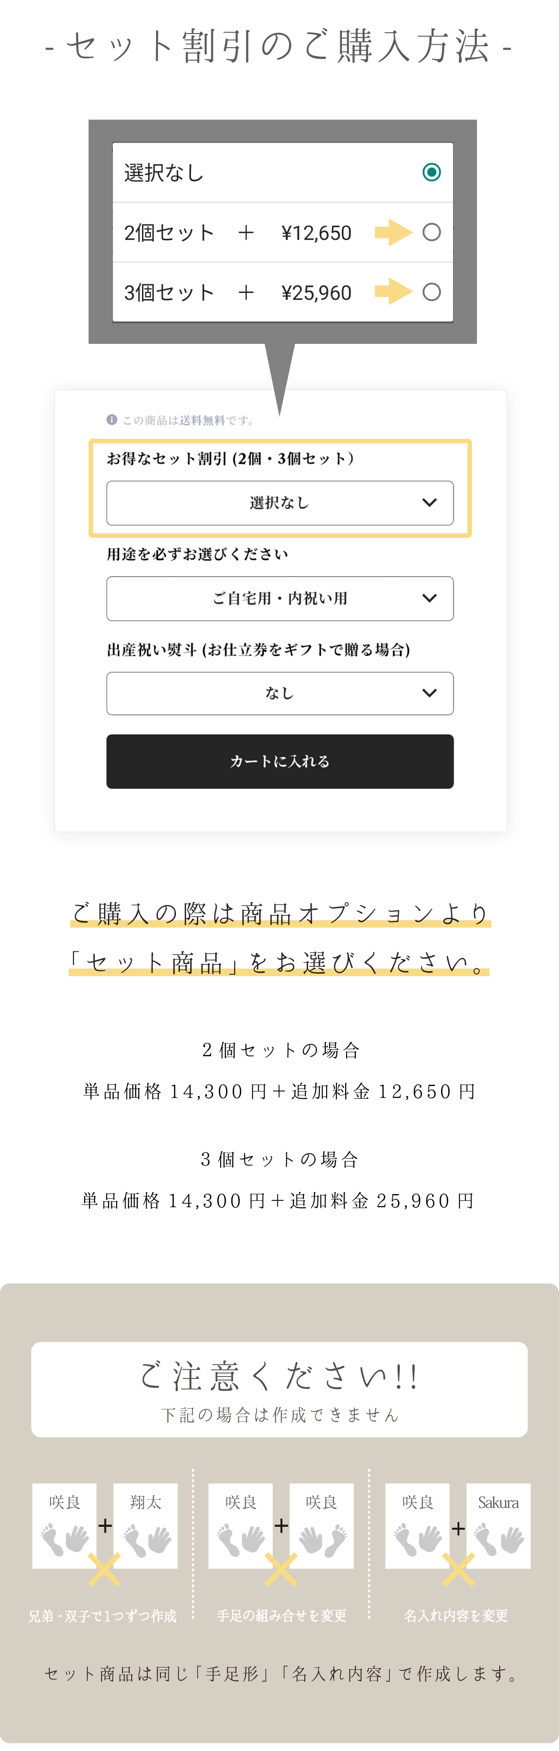Click the カートに入れる button
This screenshot has height=1751, width=559.
coord(280,761)
